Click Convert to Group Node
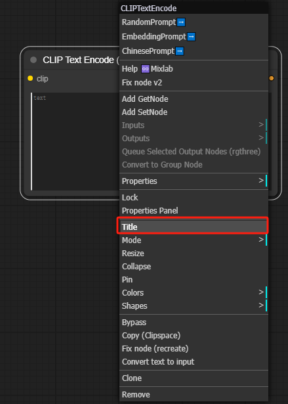This screenshot has width=288, height=404. click(194, 165)
